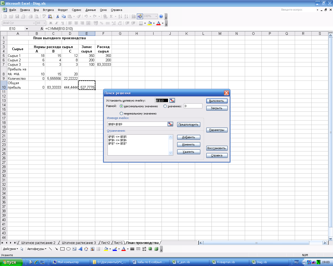Open the Сервис menu
The height and width of the screenshot is (266, 333).
(x=76, y=10)
